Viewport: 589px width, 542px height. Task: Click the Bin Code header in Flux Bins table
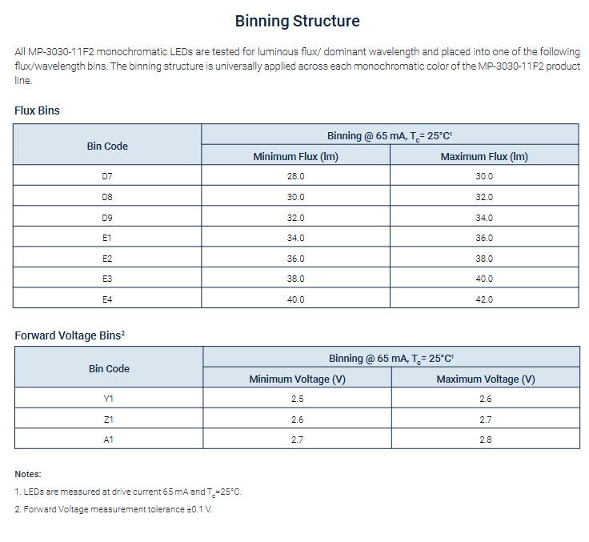[107, 147]
